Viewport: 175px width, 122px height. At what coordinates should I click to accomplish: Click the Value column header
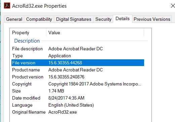click(95, 33)
